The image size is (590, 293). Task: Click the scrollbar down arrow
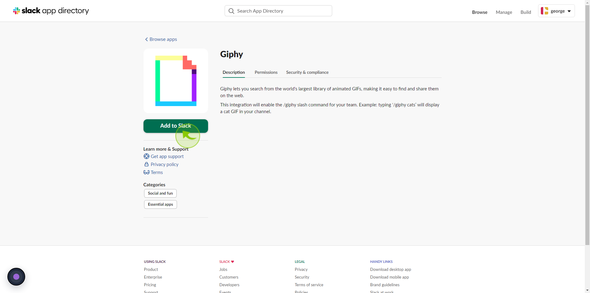[x=588, y=290]
